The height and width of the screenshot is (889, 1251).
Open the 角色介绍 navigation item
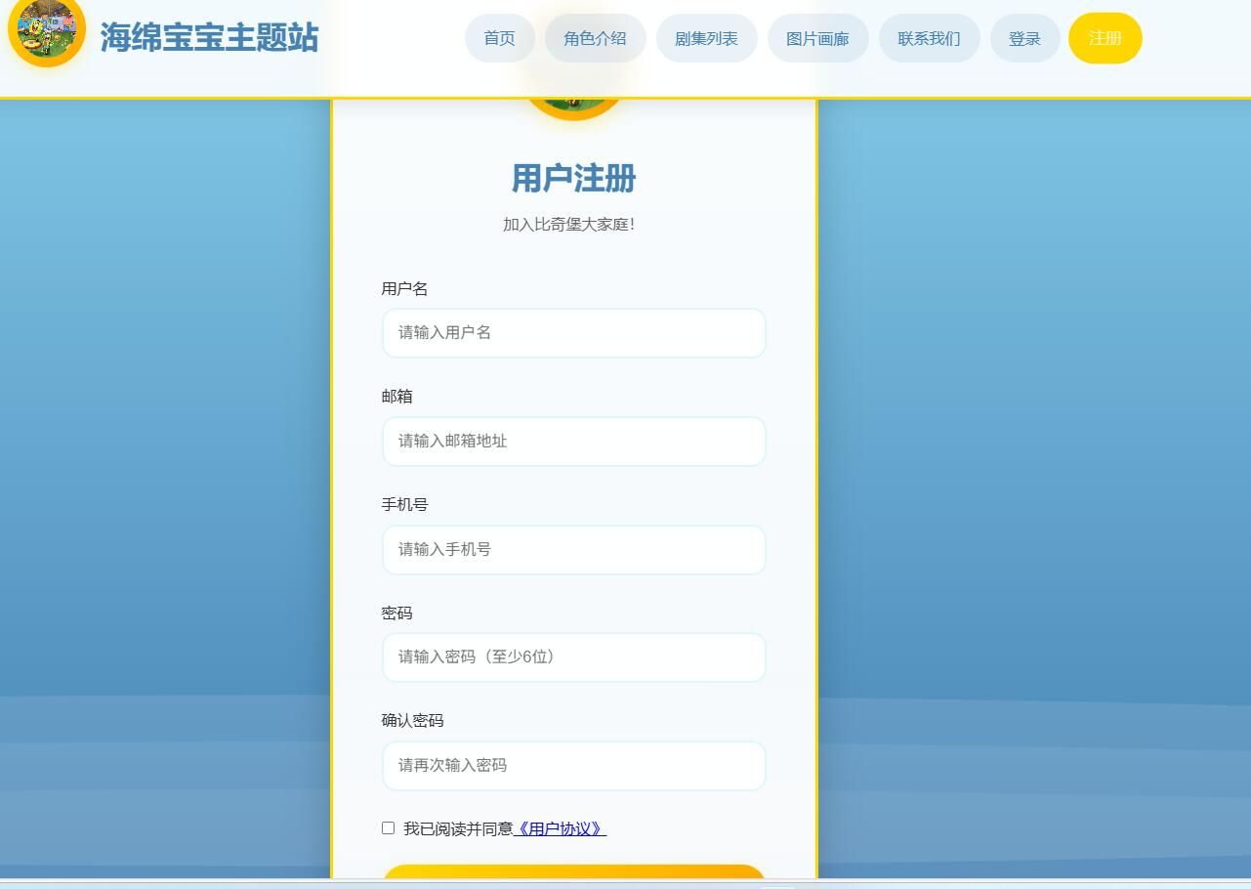coord(596,38)
